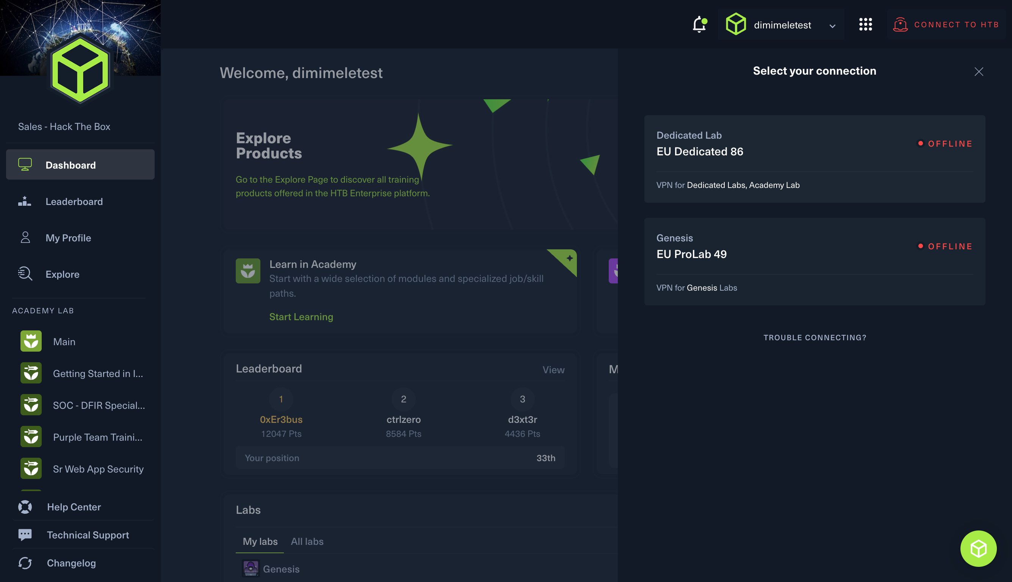This screenshot has width=1012, height=582.
Task: Click the Dashboard monitor icon
Action: [x=25, y=164]
